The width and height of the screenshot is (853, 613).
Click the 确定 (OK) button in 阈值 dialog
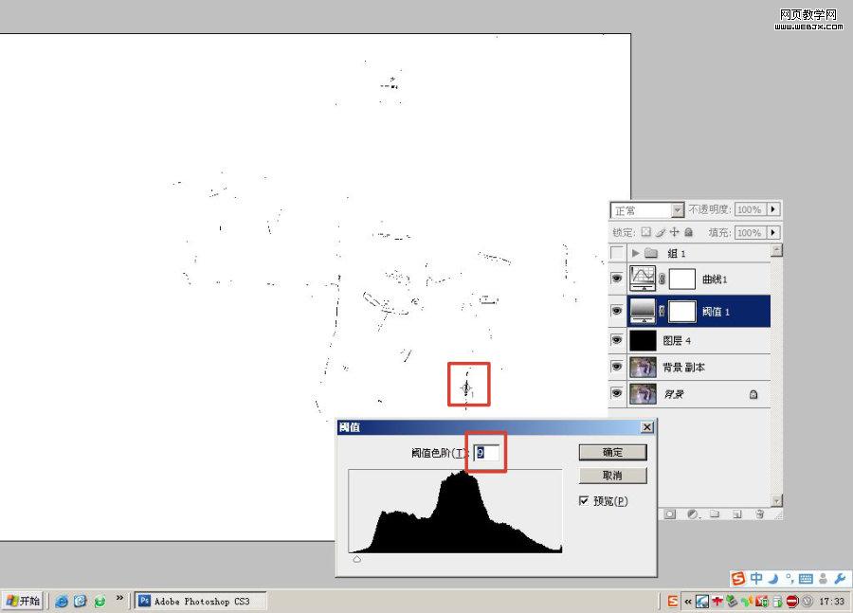click(x=612, y=452)
